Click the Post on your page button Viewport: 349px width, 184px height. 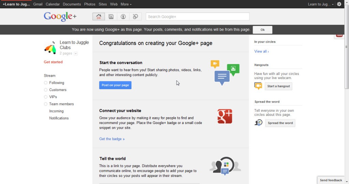(115, 85)
